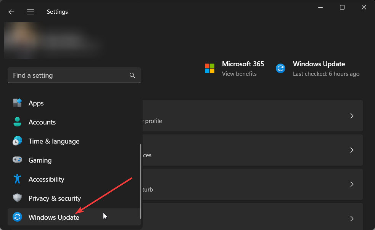The height and width of the screenshot is (230, 375).
Task: Click the back arrow button
Action: [x=11, y=12]
